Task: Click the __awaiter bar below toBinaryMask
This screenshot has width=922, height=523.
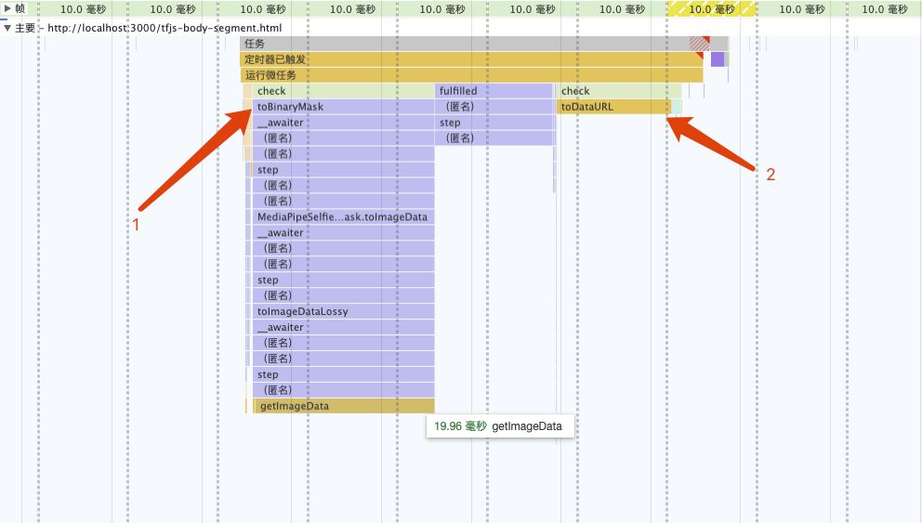Action: pyautogui.click(x=343, y=123)
